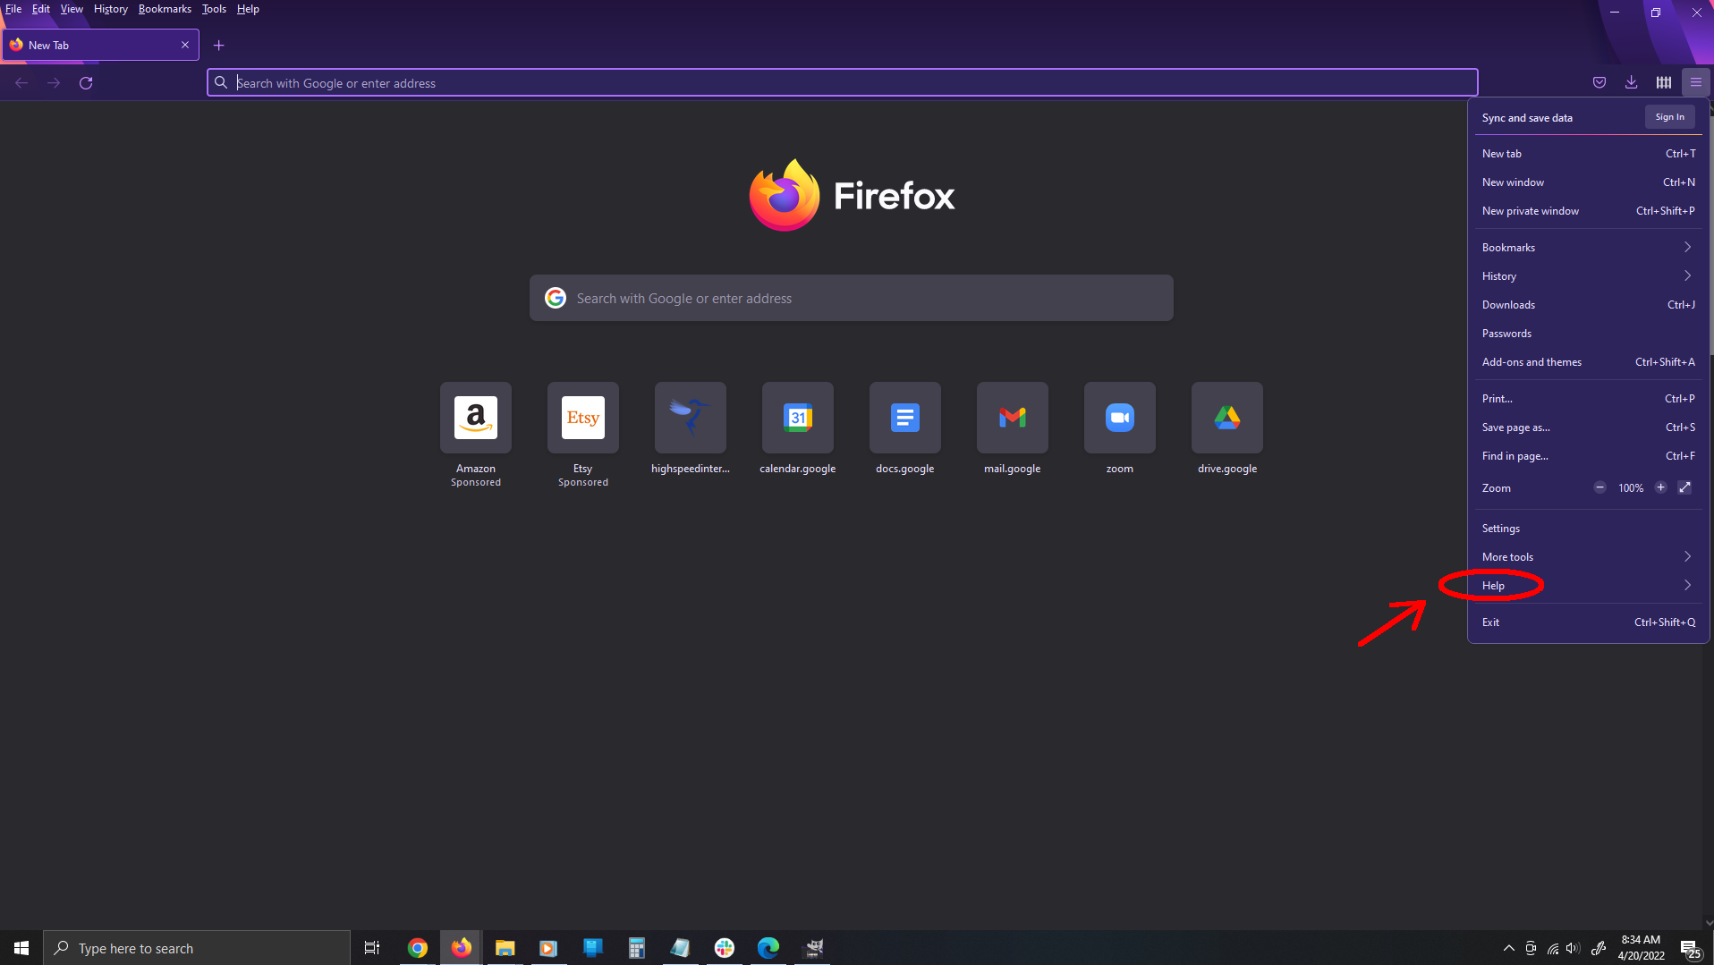Open the Edit menu in menu bar

41,9
